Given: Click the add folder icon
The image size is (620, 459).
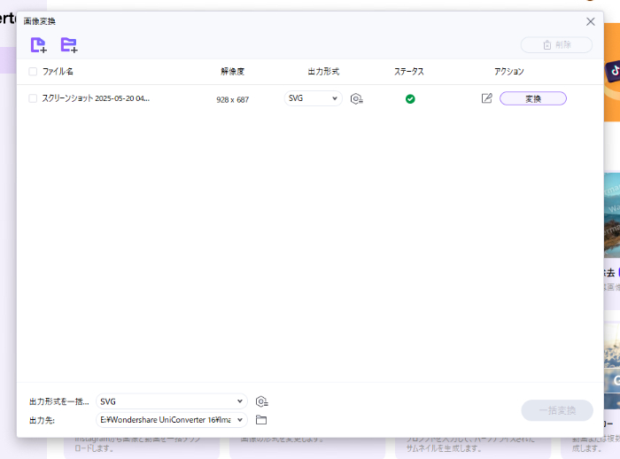Looking at the screenshot, I should (69, 44).
